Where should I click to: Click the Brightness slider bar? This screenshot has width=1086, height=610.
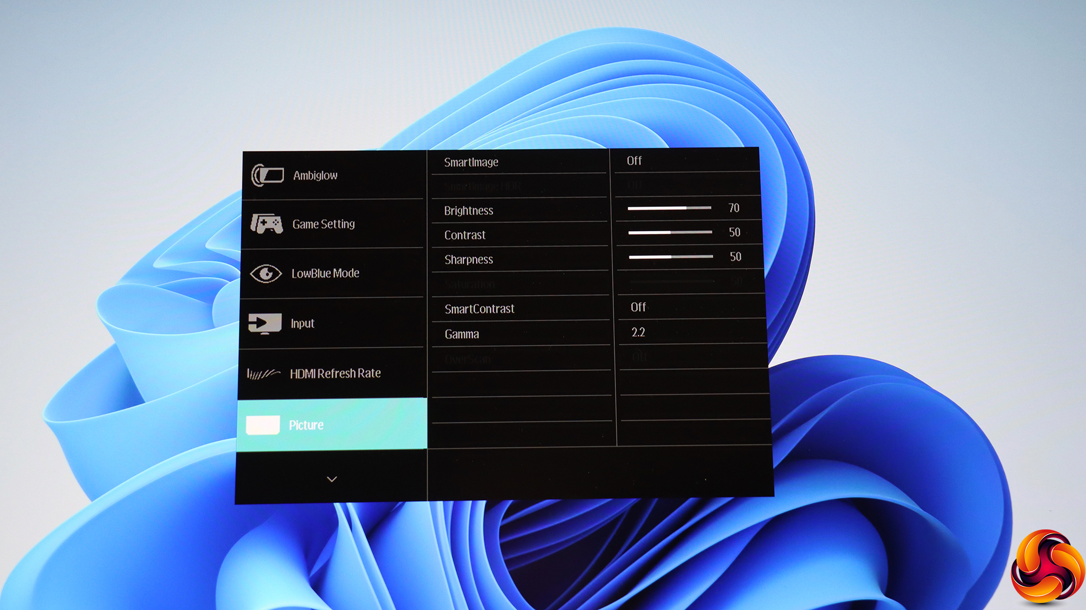tap(669, 208)
